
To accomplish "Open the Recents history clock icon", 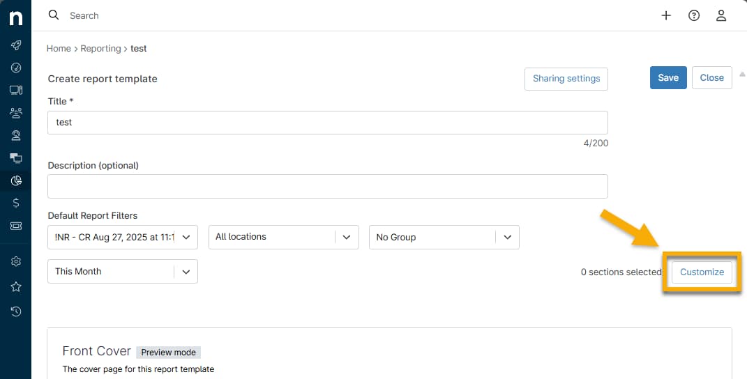I will [15, 311].
